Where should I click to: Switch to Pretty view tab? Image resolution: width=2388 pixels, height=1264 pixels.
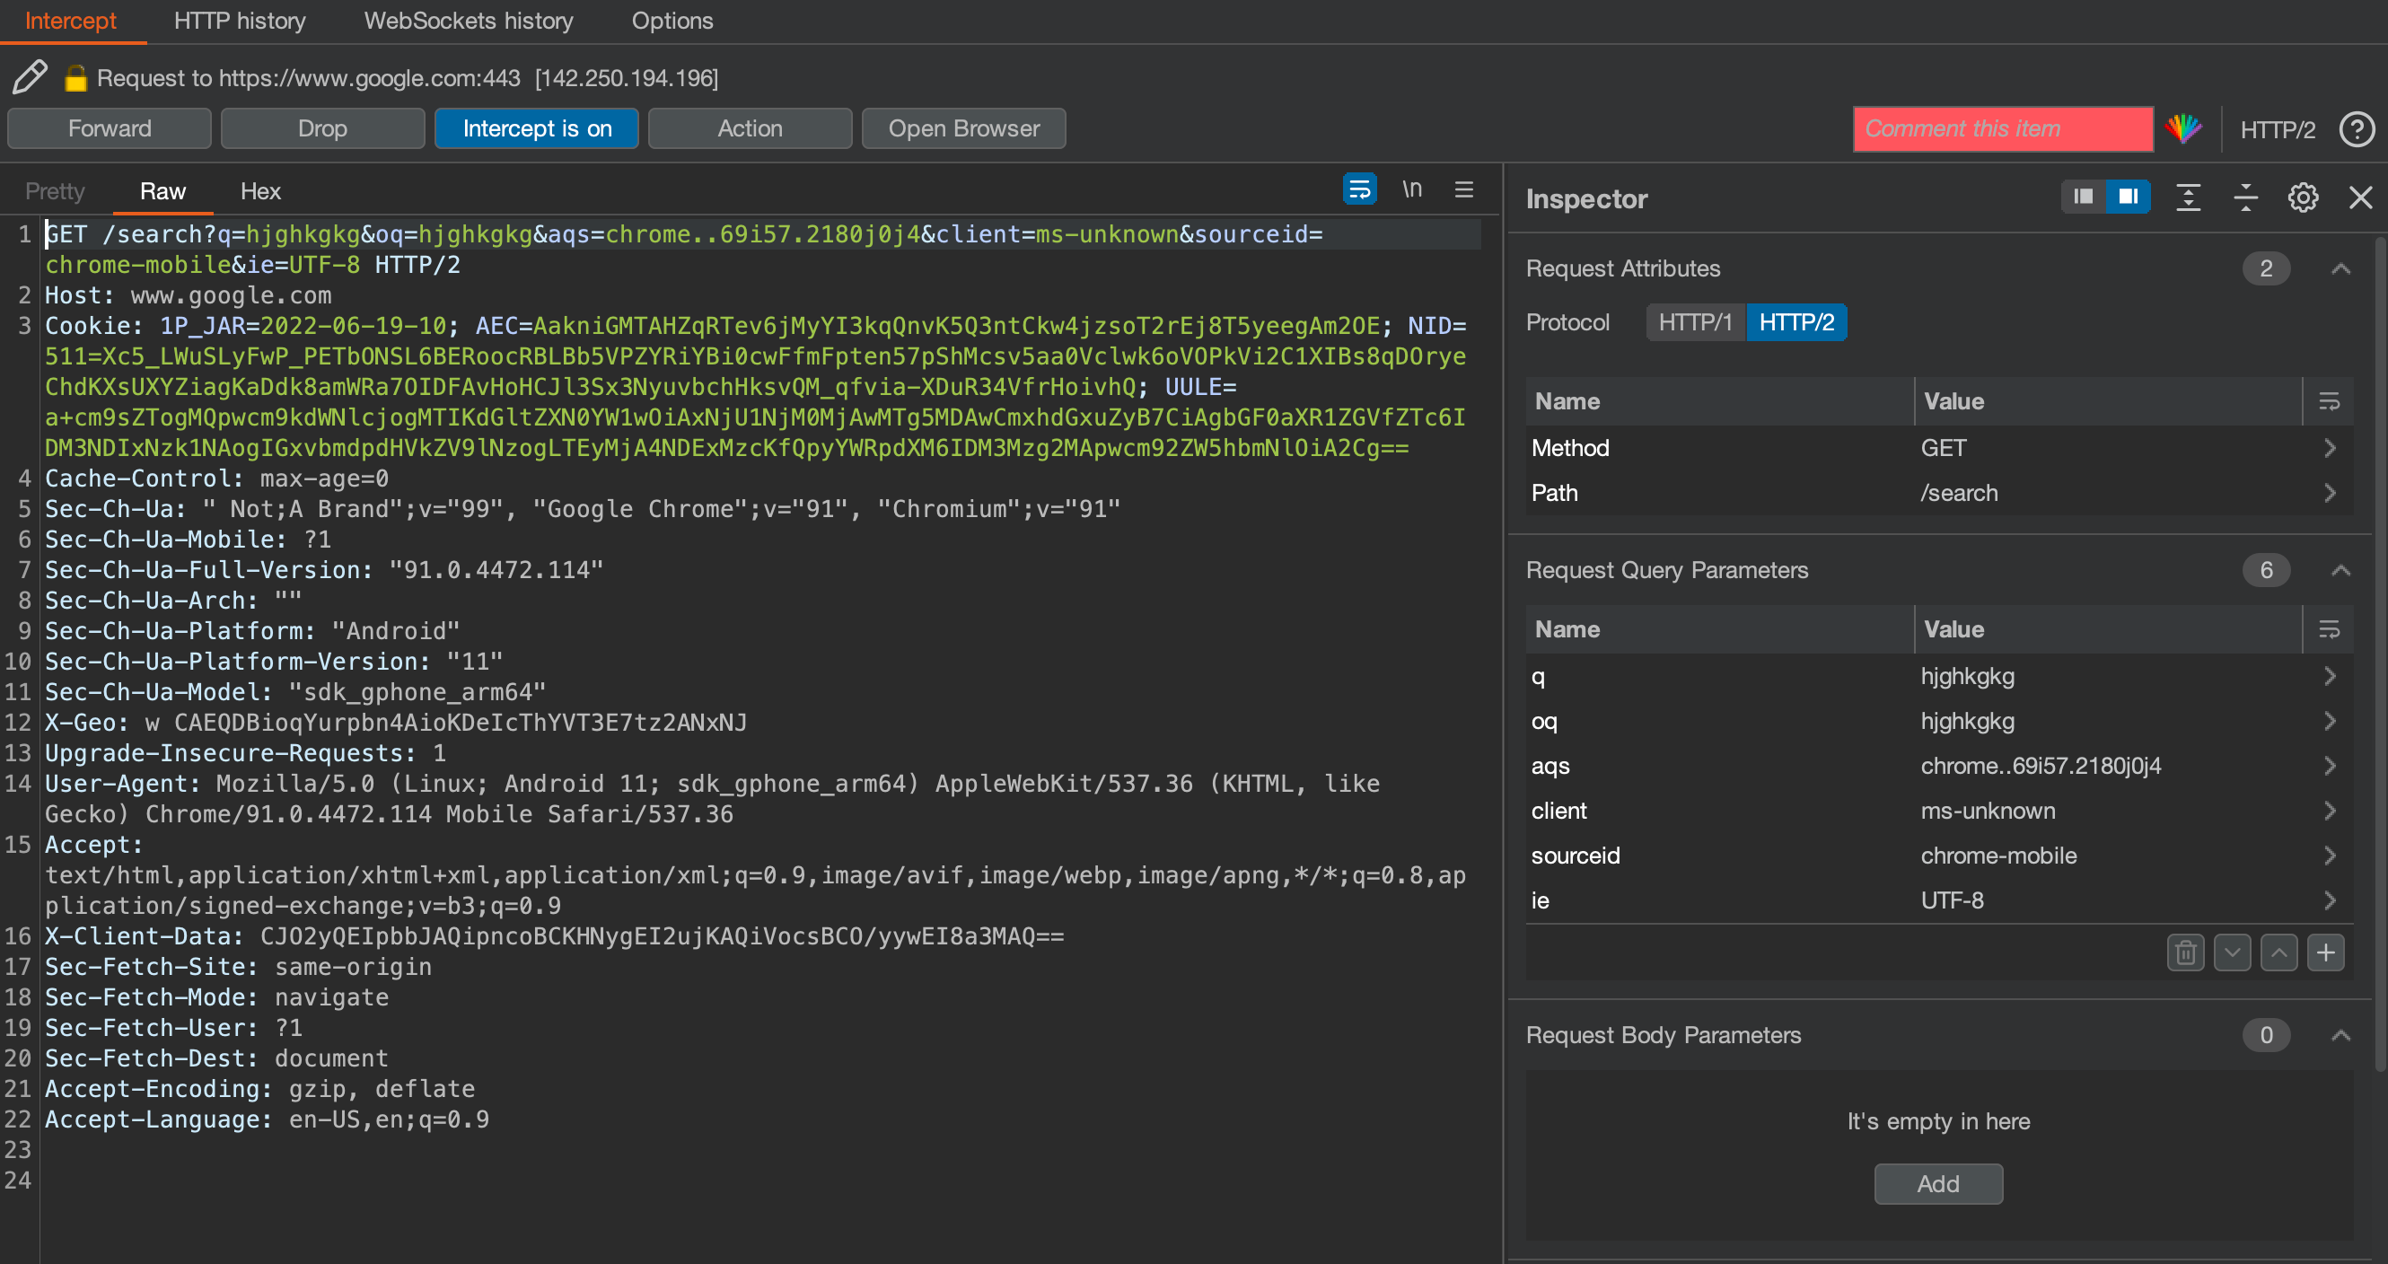pos(55,191)
